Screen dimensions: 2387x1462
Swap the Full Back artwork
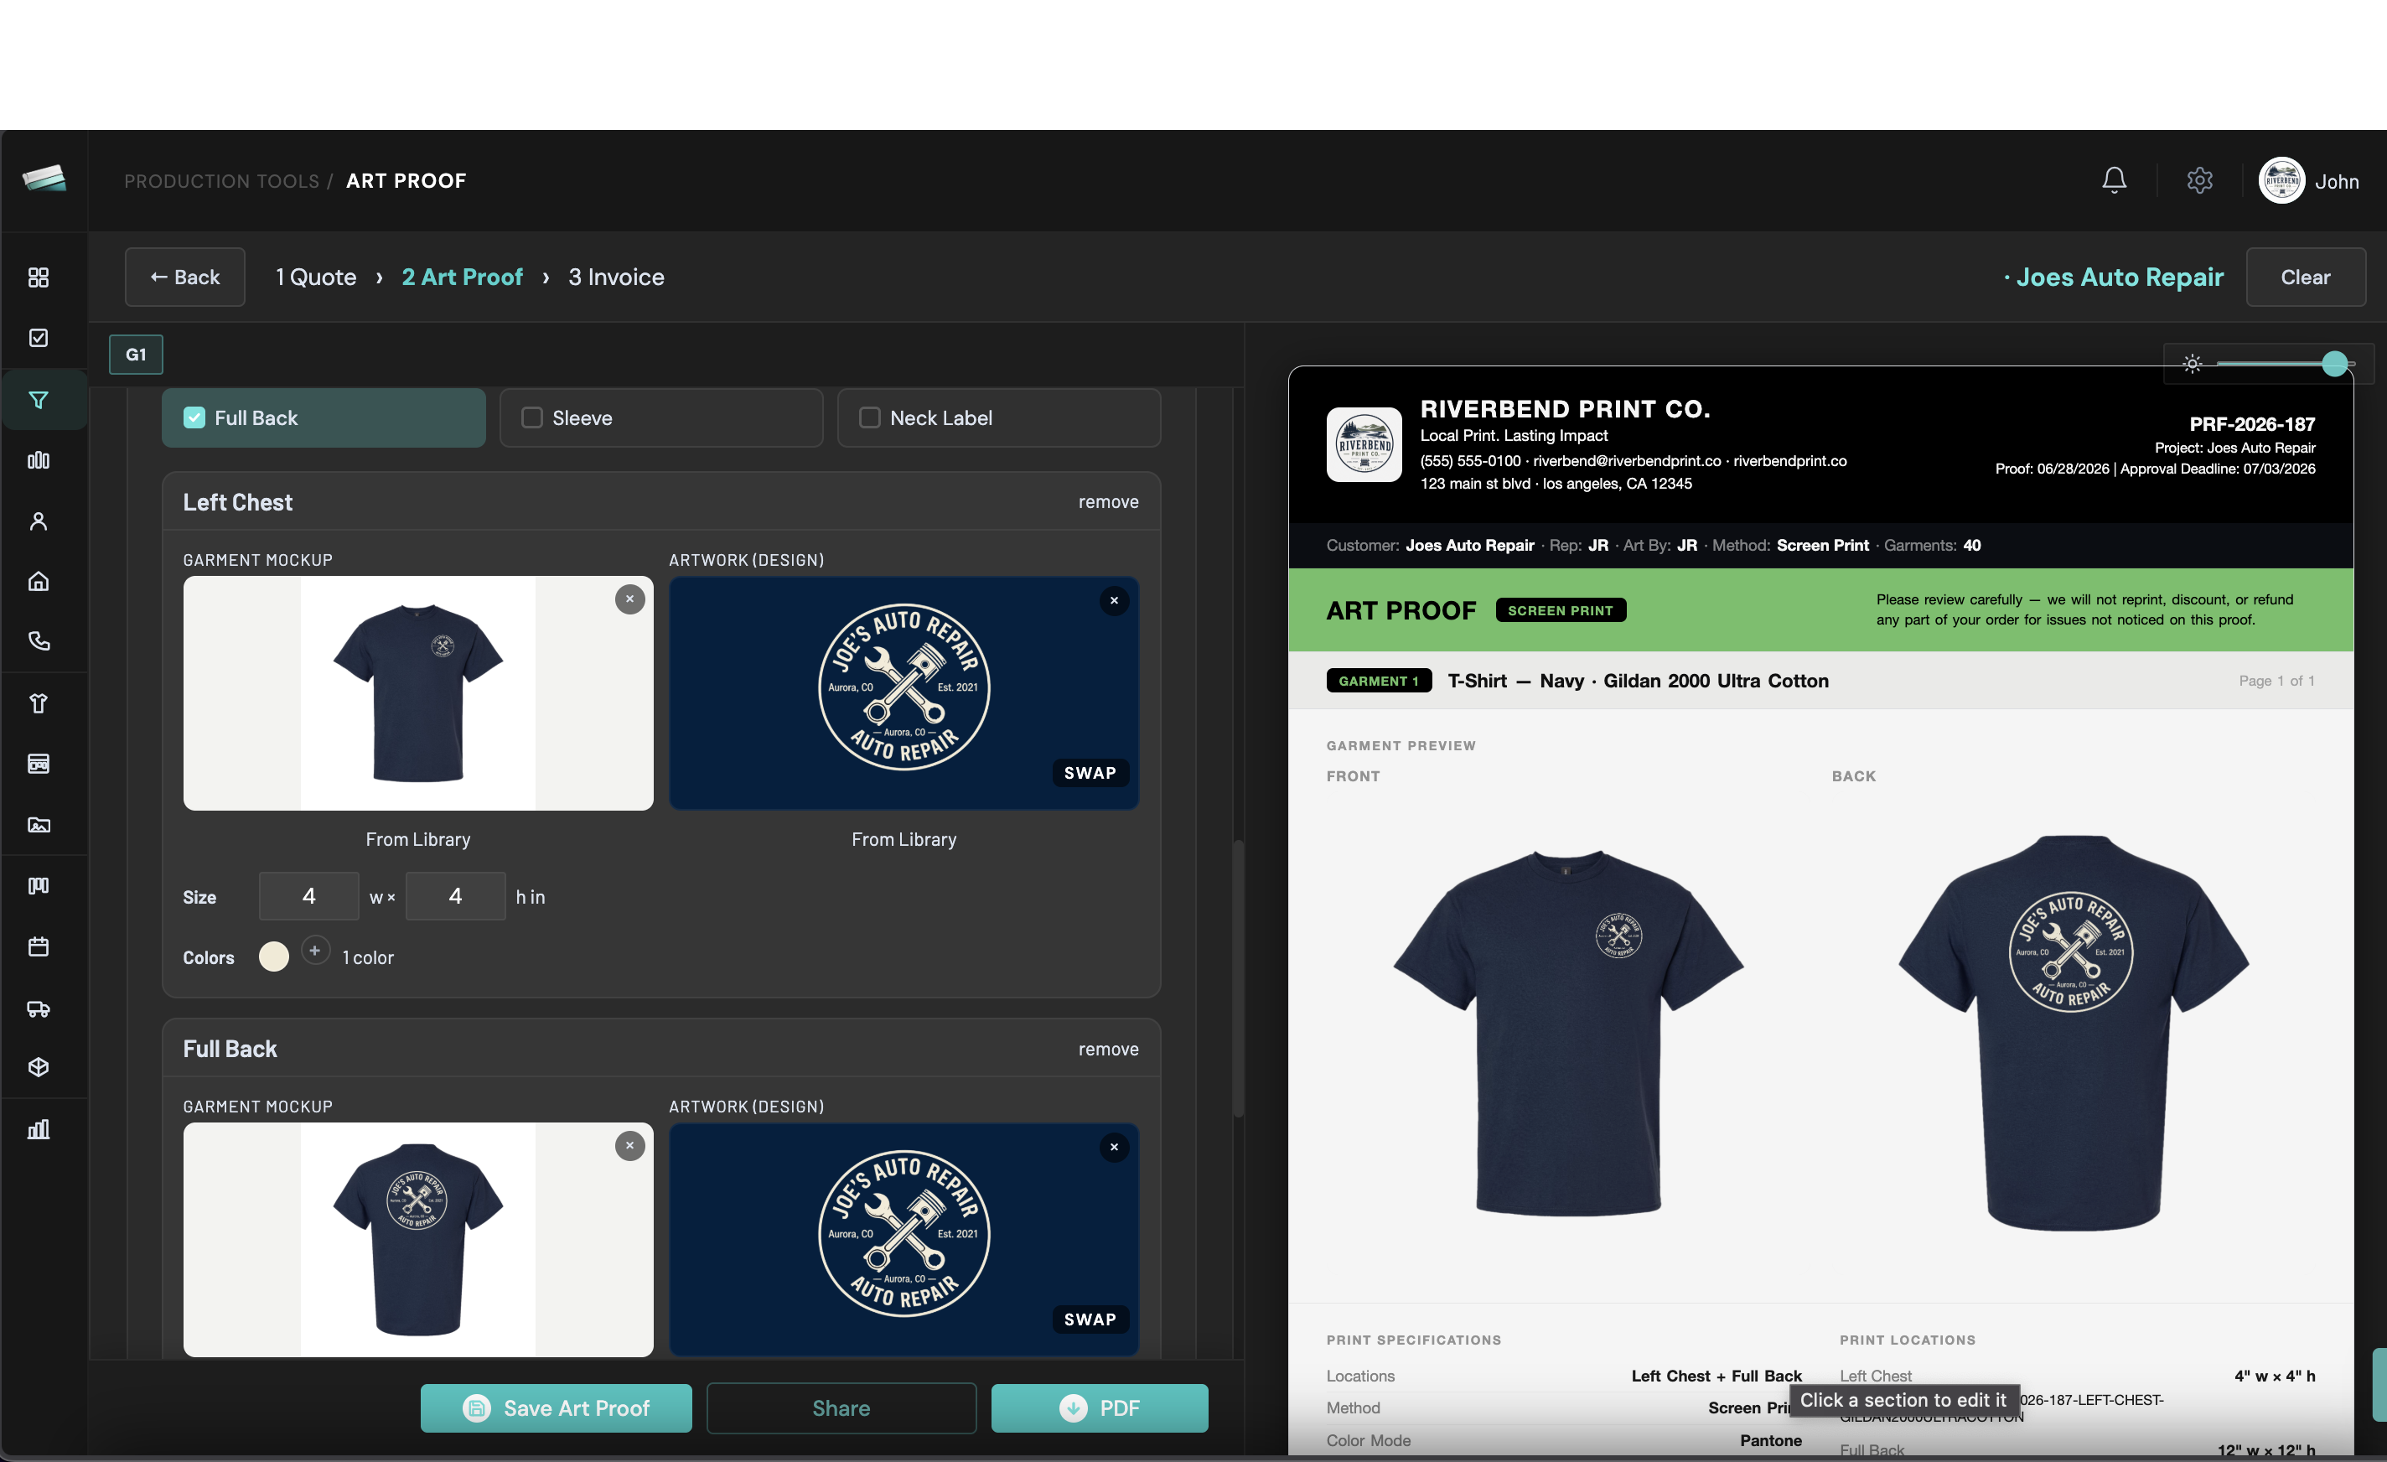(x=1090, y=1319)
